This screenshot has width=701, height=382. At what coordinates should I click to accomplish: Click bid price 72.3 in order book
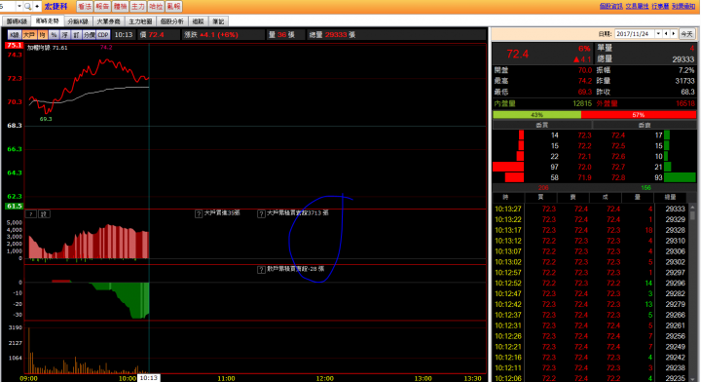(x=584, y=135)
